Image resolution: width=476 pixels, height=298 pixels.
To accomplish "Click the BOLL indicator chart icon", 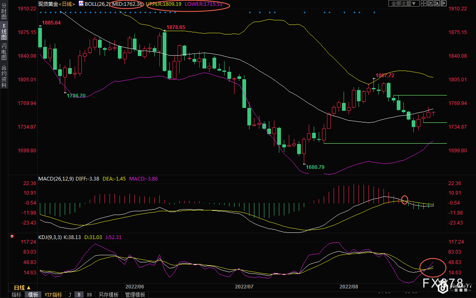I will (x=81, y=4).
